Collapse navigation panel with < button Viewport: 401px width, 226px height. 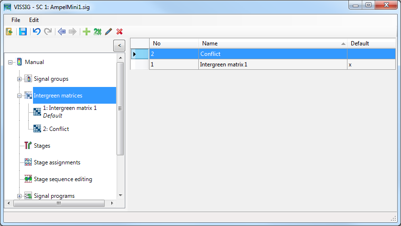(119, 45)
